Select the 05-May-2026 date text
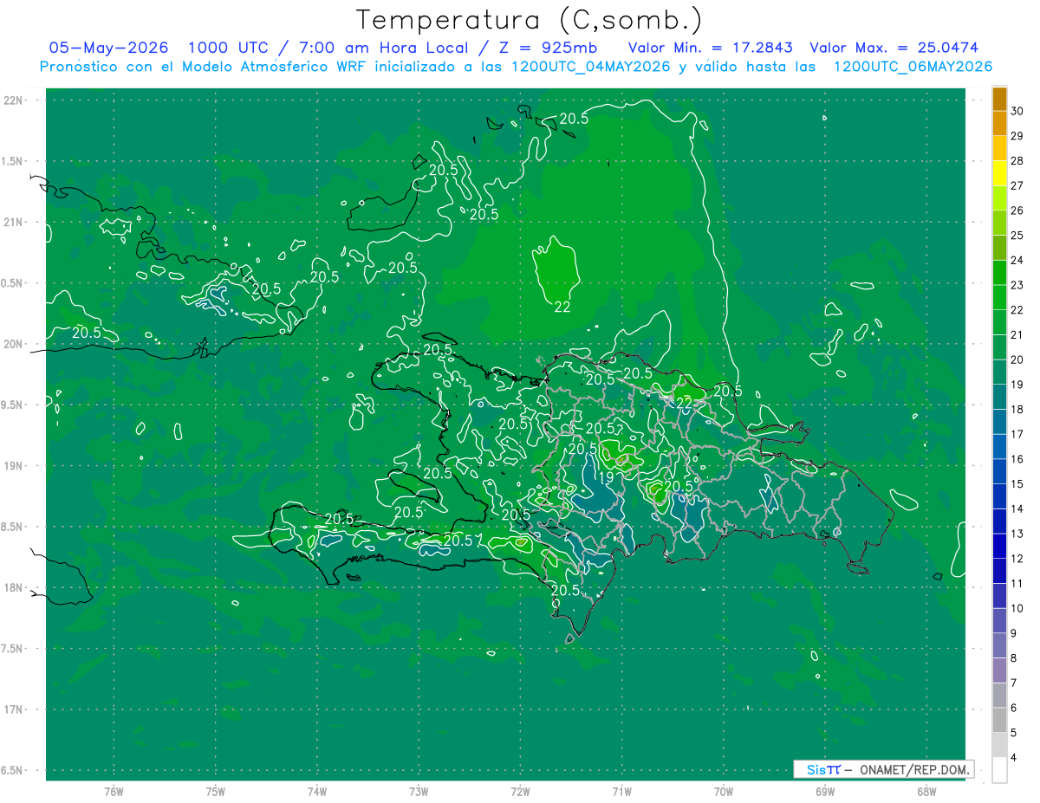This screenshot has width=1040, height=803. [x=108, y=48]
